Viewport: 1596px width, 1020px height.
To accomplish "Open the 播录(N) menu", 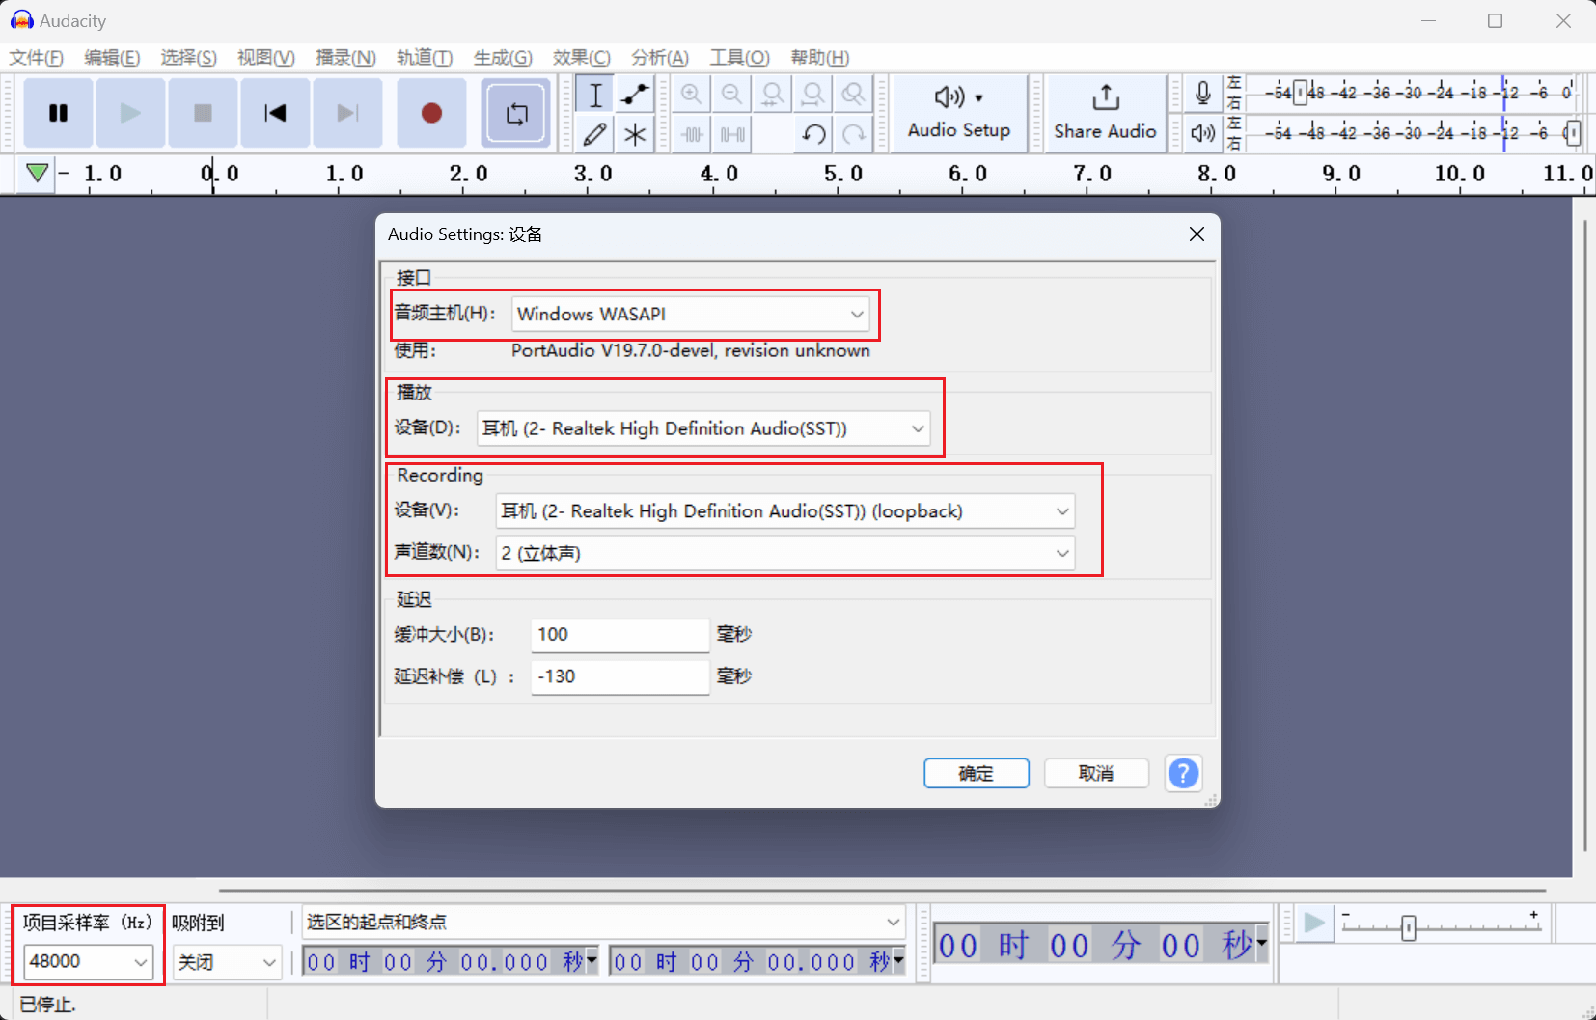I will pos(345,58).
